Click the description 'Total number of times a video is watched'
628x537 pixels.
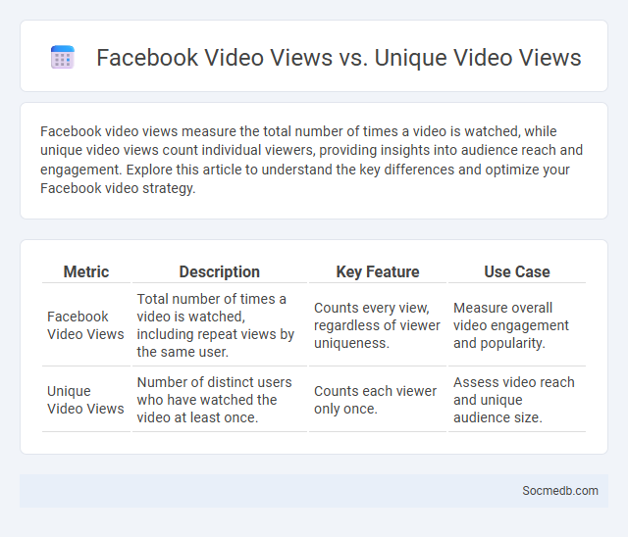pos(216,325)
